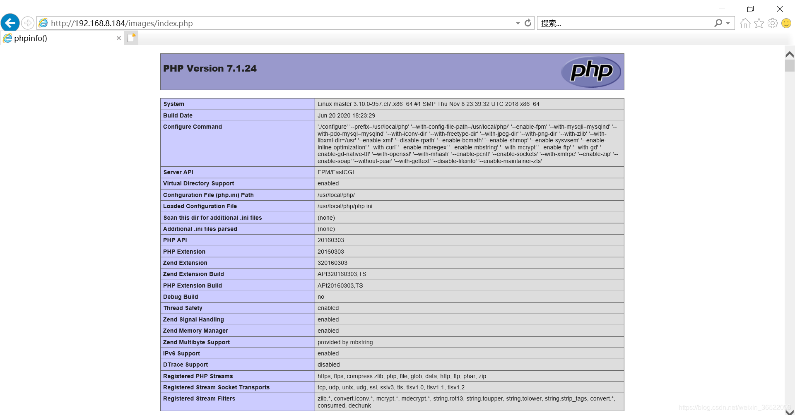Click the PHP logo in header
795x415 pixels.
coord(591,72)
